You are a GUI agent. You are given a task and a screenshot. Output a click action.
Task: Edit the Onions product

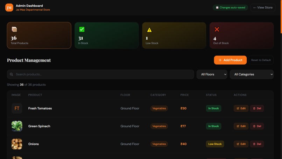tap(241, 144)
